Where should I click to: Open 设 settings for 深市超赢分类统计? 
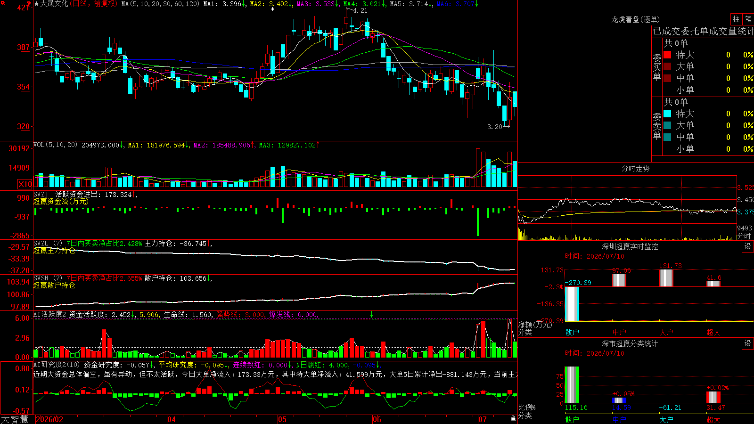pos(748,343)
